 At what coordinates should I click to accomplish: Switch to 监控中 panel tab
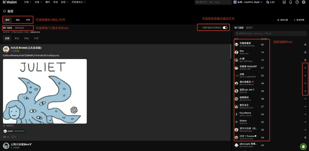[250, 27]
